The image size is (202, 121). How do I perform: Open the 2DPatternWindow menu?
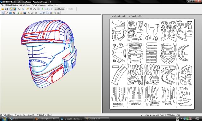tap(39, 5)
